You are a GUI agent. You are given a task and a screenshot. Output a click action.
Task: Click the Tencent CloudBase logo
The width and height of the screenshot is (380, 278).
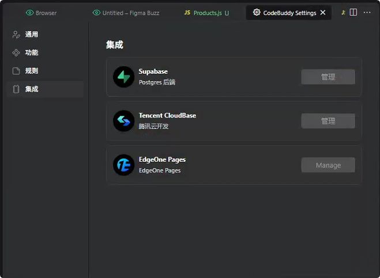[x=123, y=121]
